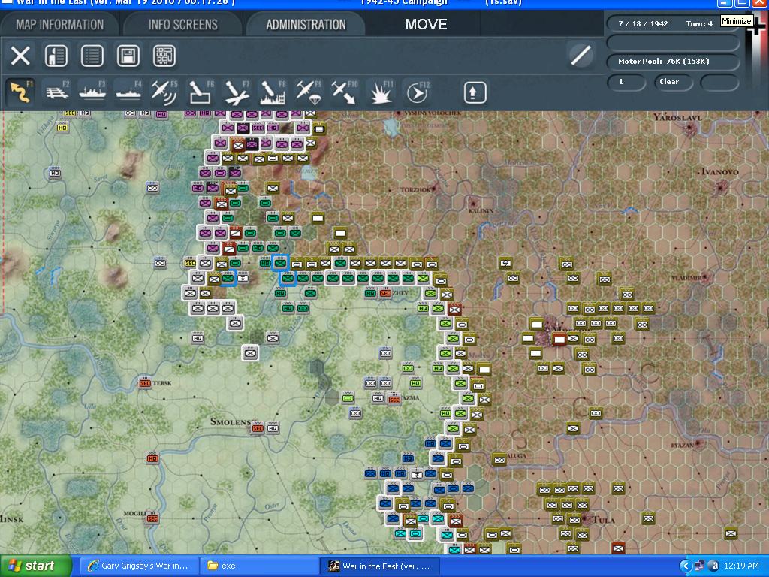Click red SEC unit counter at Mogilev
The width and height of the screenshot is (769, 577).
152,518
